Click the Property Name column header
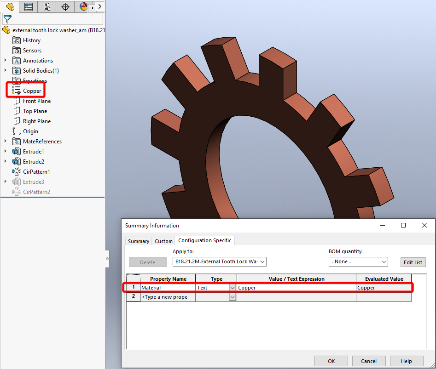The width and height of the screenshot is (436, 369). pos(168,279)
